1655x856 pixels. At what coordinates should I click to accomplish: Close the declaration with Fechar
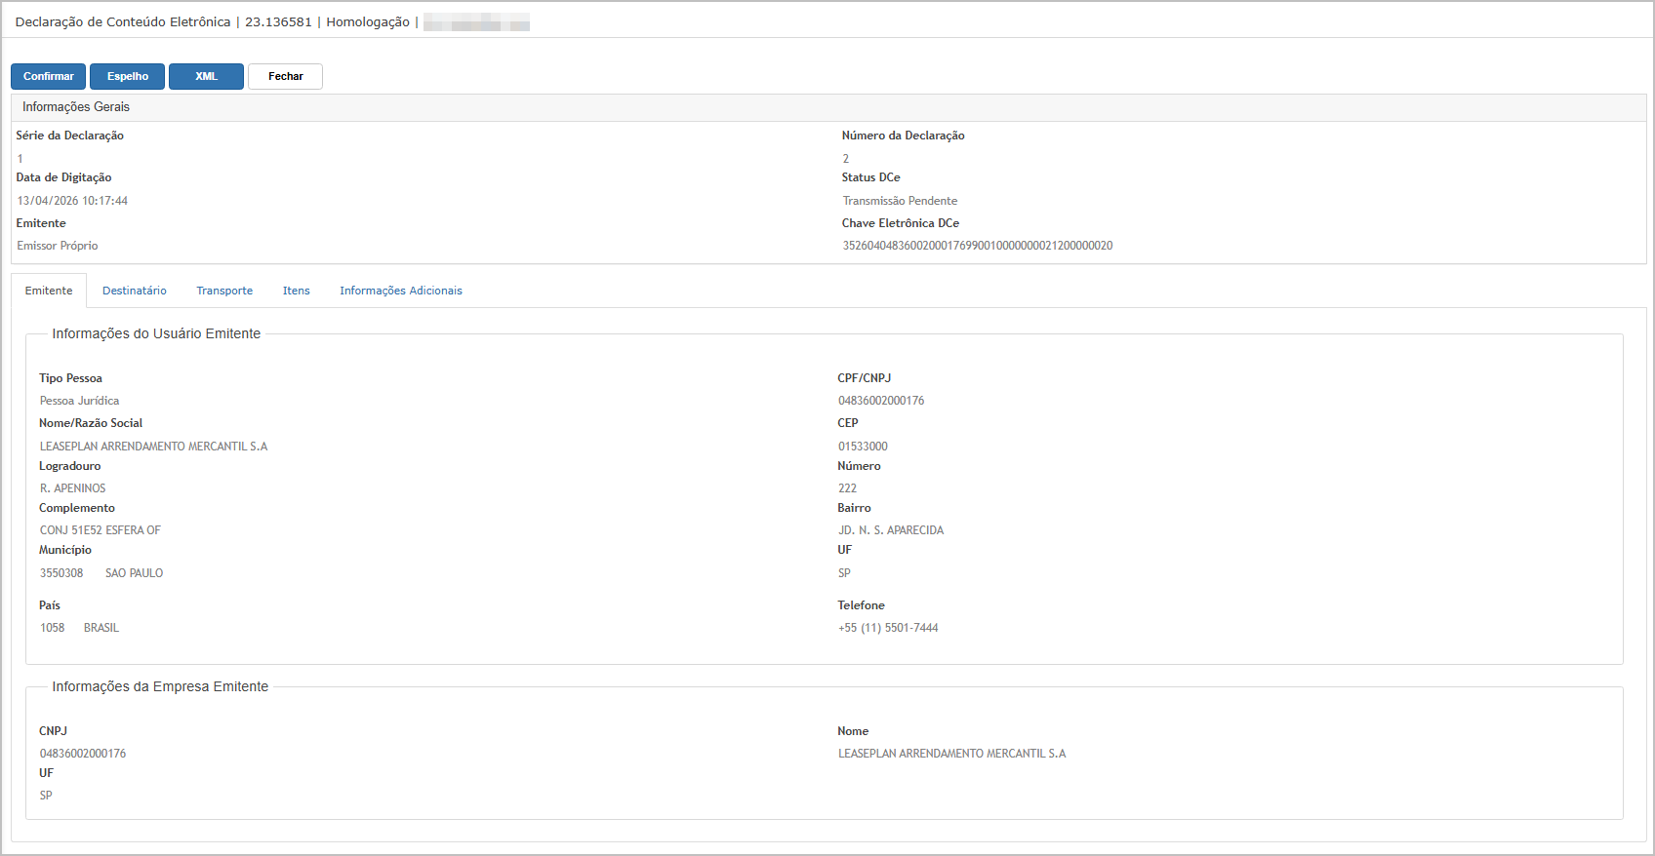[285, 76]
